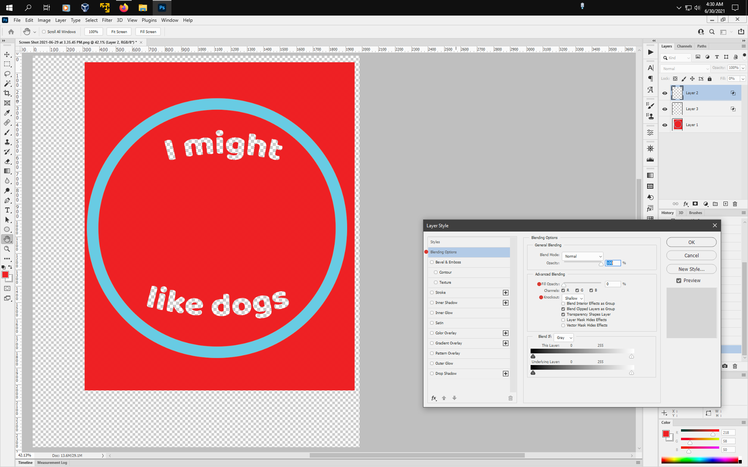Select the Type tool
Image resolution: width=748 pixels, height=467 pixels.
coord(7,210)
